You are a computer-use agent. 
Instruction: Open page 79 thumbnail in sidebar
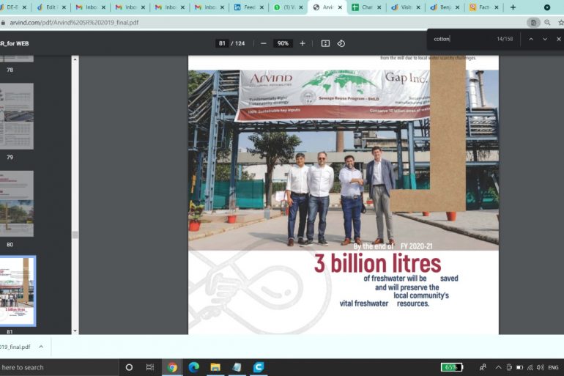click(17, 117)
